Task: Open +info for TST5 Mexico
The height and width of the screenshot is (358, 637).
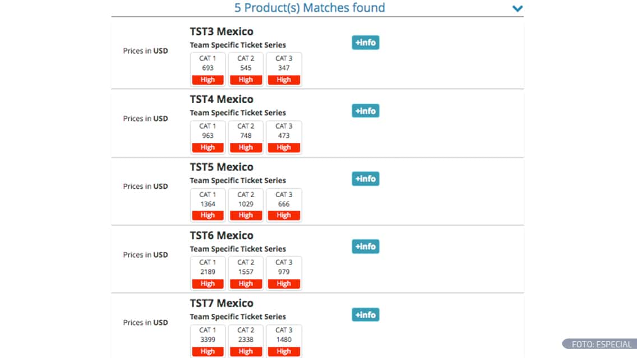Action: tap(365, 179)
